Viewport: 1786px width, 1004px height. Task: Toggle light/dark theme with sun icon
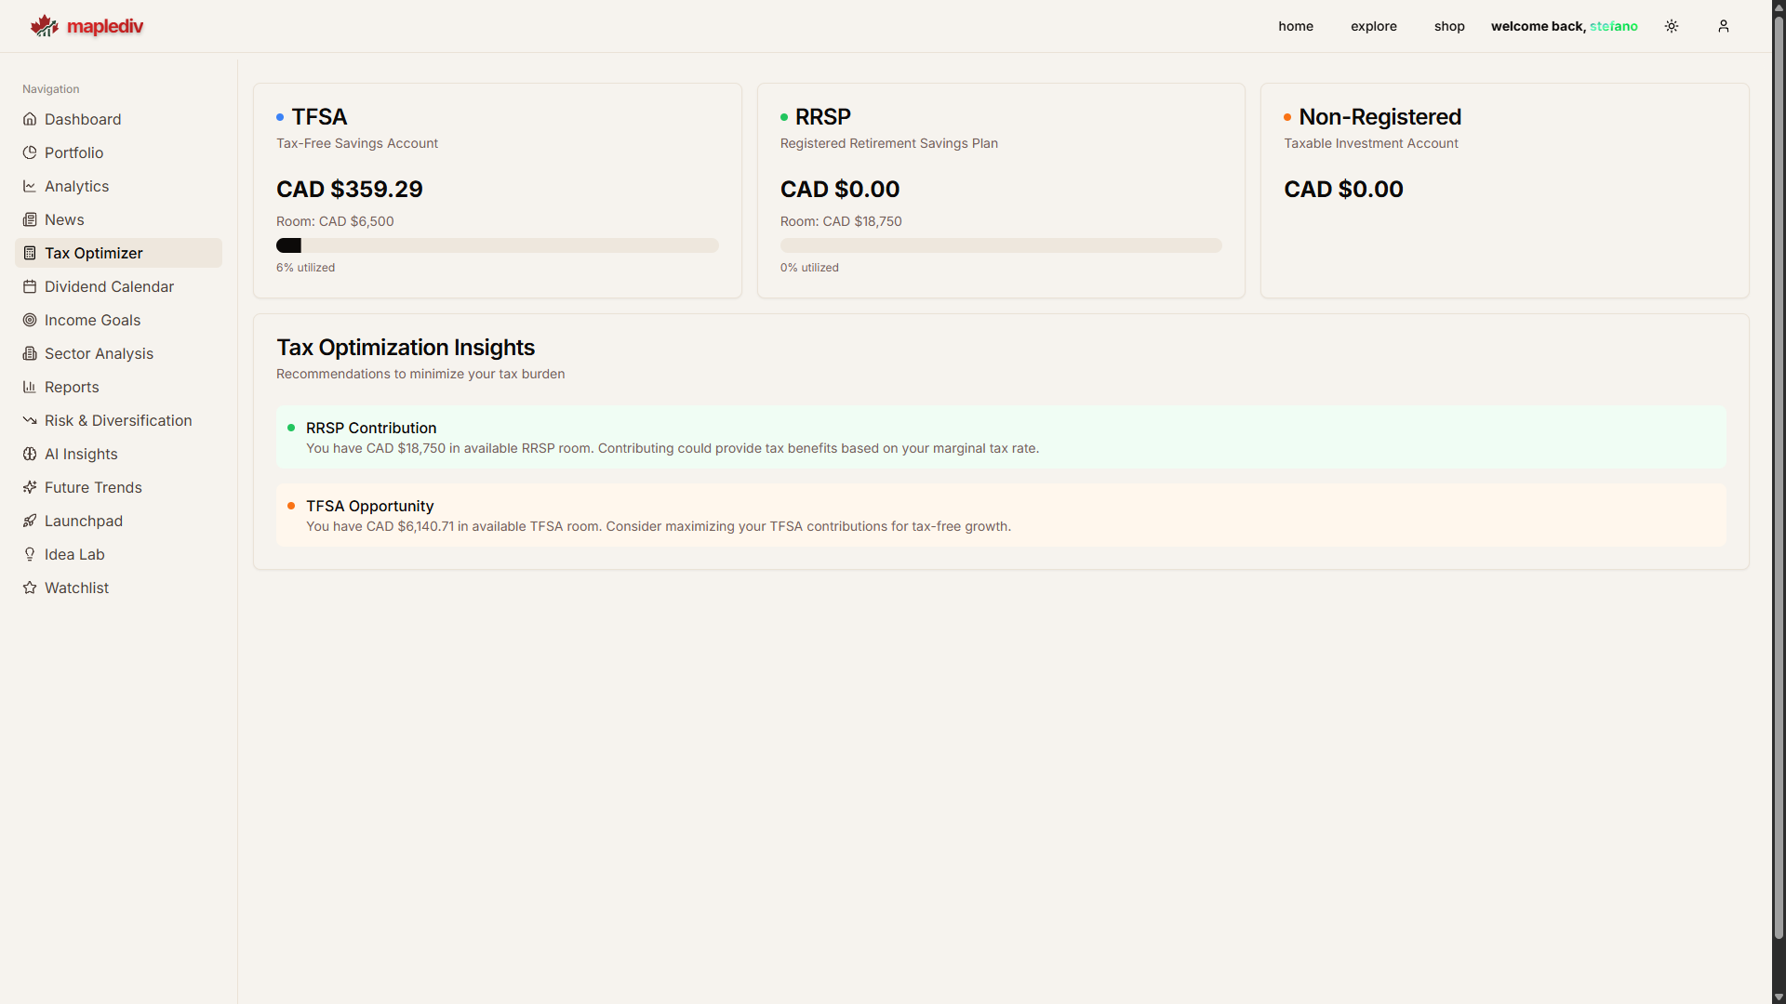(x=1672, y=26)
